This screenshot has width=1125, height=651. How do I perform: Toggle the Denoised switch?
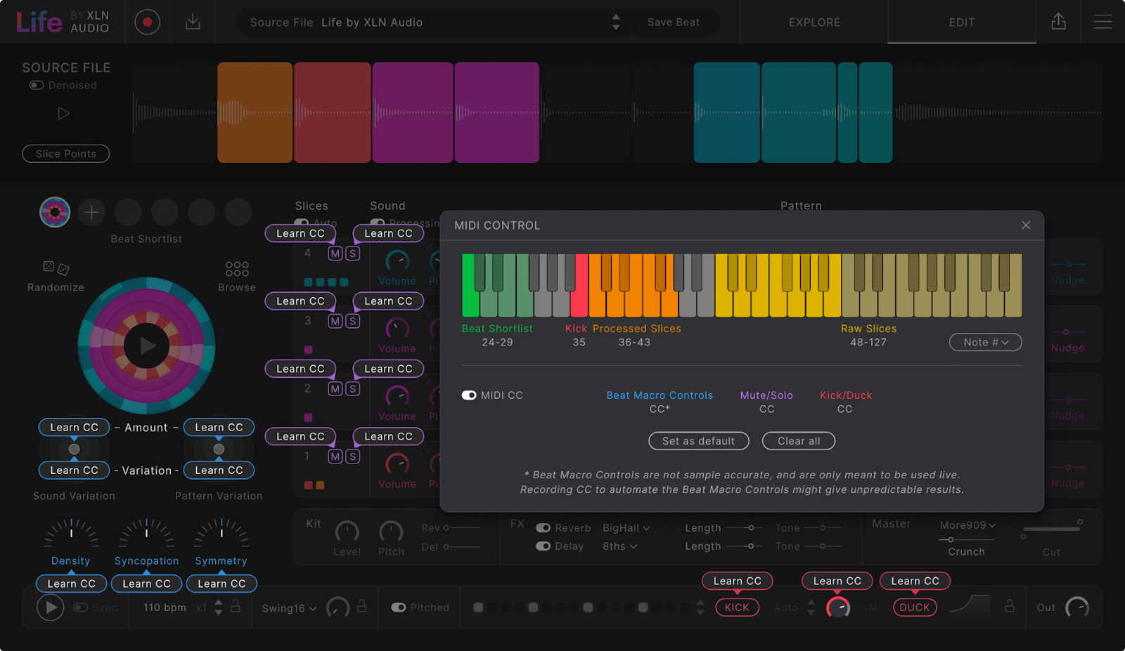click(x=37, y=85)
